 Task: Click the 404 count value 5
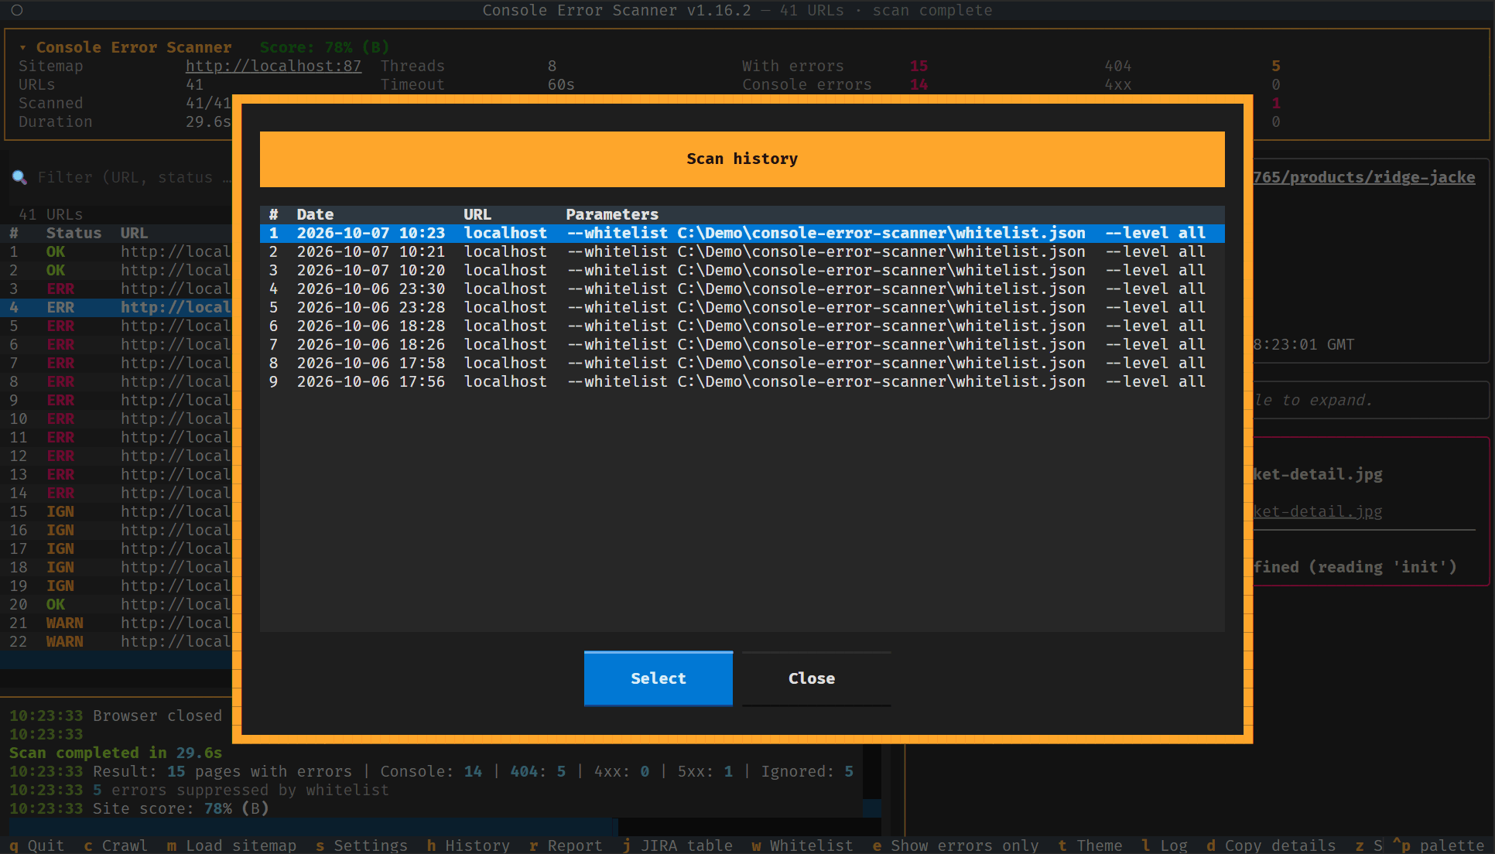click(x=1275, y=66)
